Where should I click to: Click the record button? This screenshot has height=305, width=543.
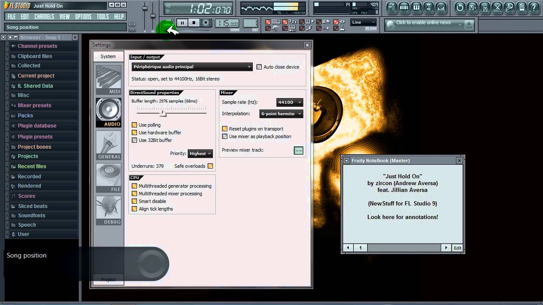point(206,23)
